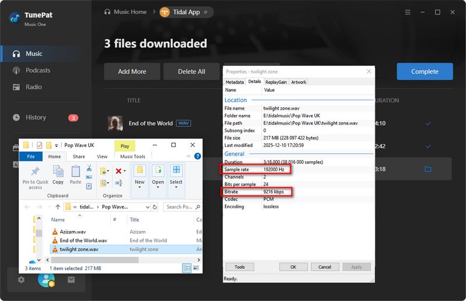Open address bar path history dropdown
Screen dimensions: 466x301
pyautogui.click(x=146, y=206)
